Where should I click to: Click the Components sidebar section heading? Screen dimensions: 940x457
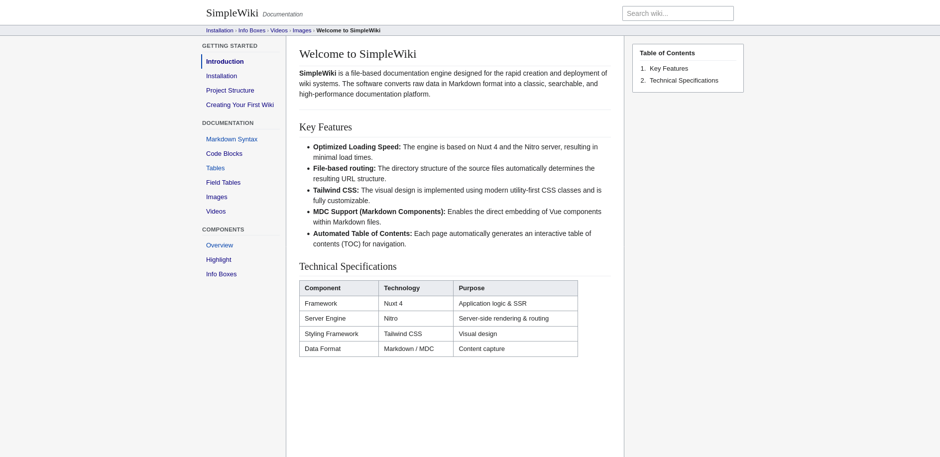coord(223,229)
